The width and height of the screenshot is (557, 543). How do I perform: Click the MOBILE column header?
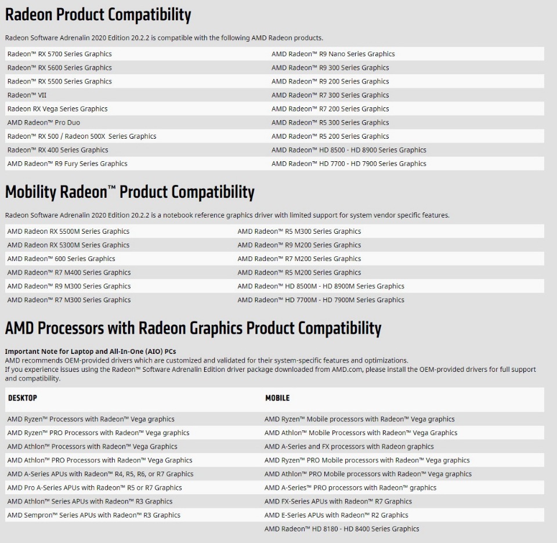tap(277, 398)
